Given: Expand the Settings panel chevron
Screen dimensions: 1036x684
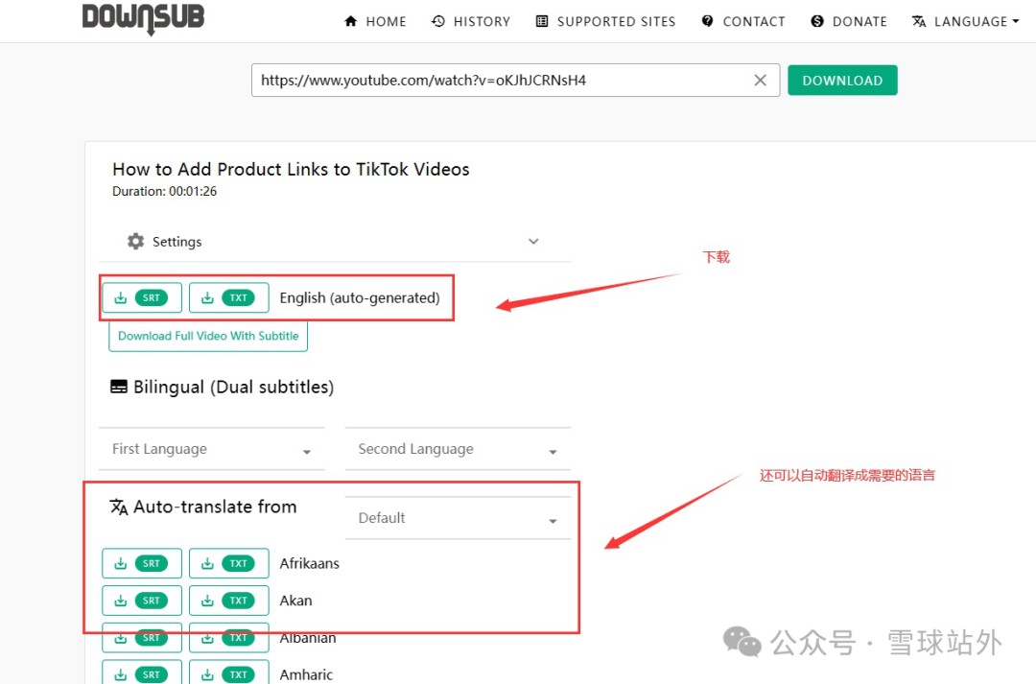Looking at the screenshot, I should tap(533, 242).
